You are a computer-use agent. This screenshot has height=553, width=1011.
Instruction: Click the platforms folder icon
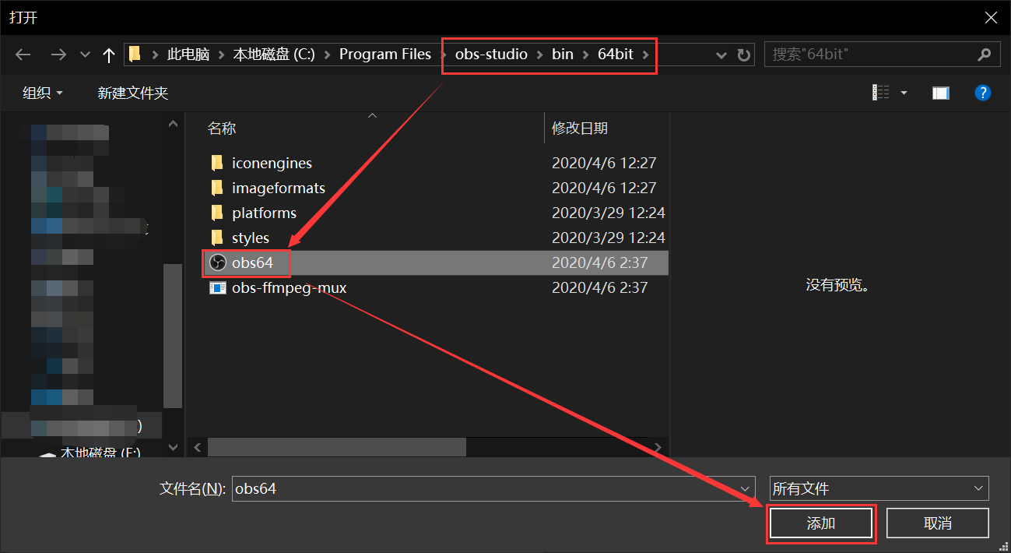click(x=217, y=213)
